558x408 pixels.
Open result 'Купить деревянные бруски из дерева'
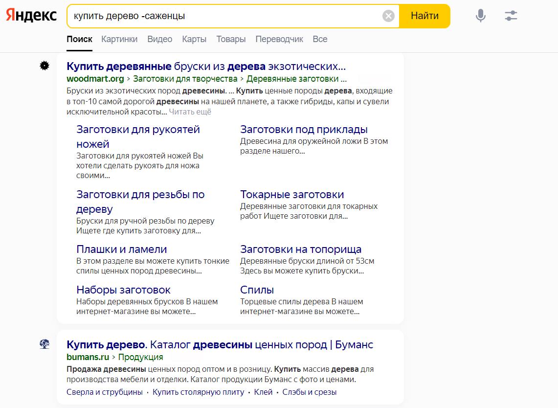pyautogui.click(x=206, y=66)
